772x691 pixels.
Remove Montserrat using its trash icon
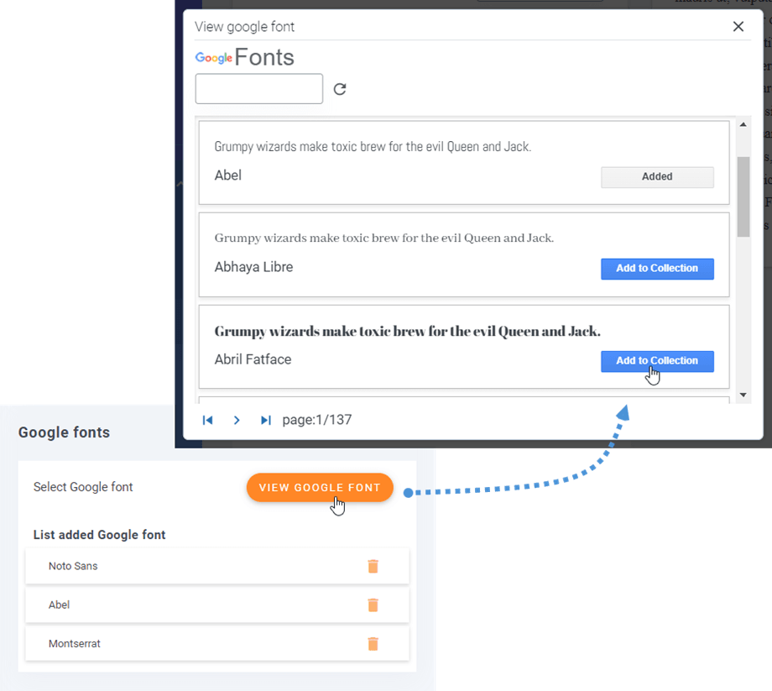[x=373, y=644]
